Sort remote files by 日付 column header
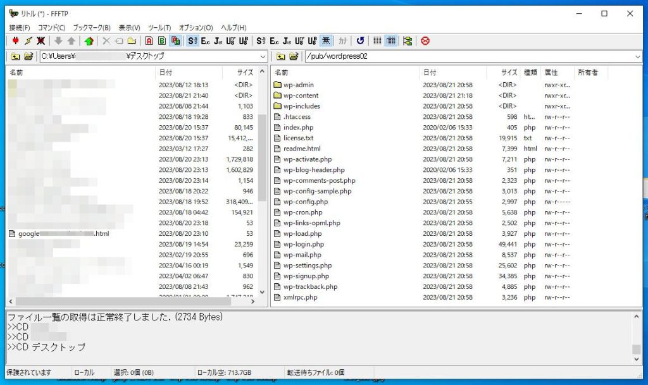The width and height of the screenshot is (648, 385). [430, 73]
